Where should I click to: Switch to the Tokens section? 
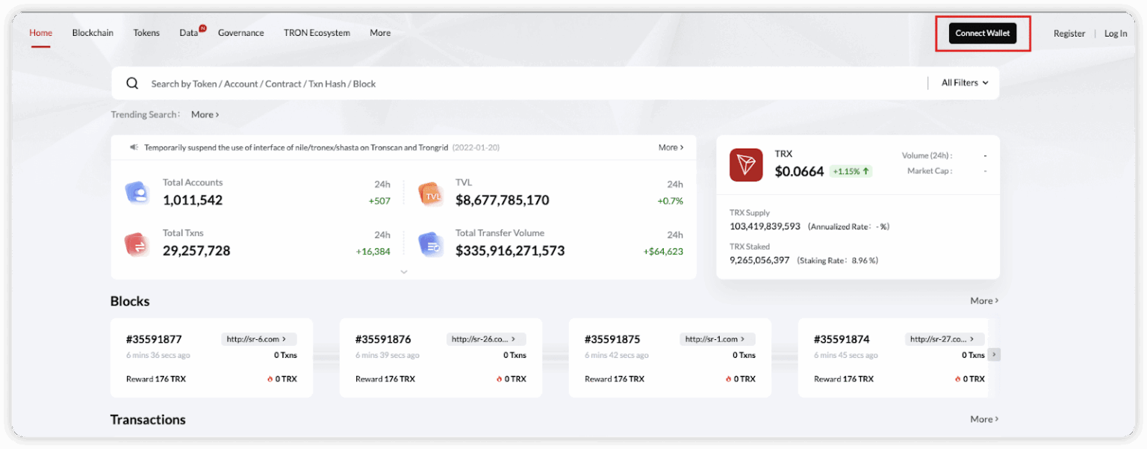[x=146, y=32]
